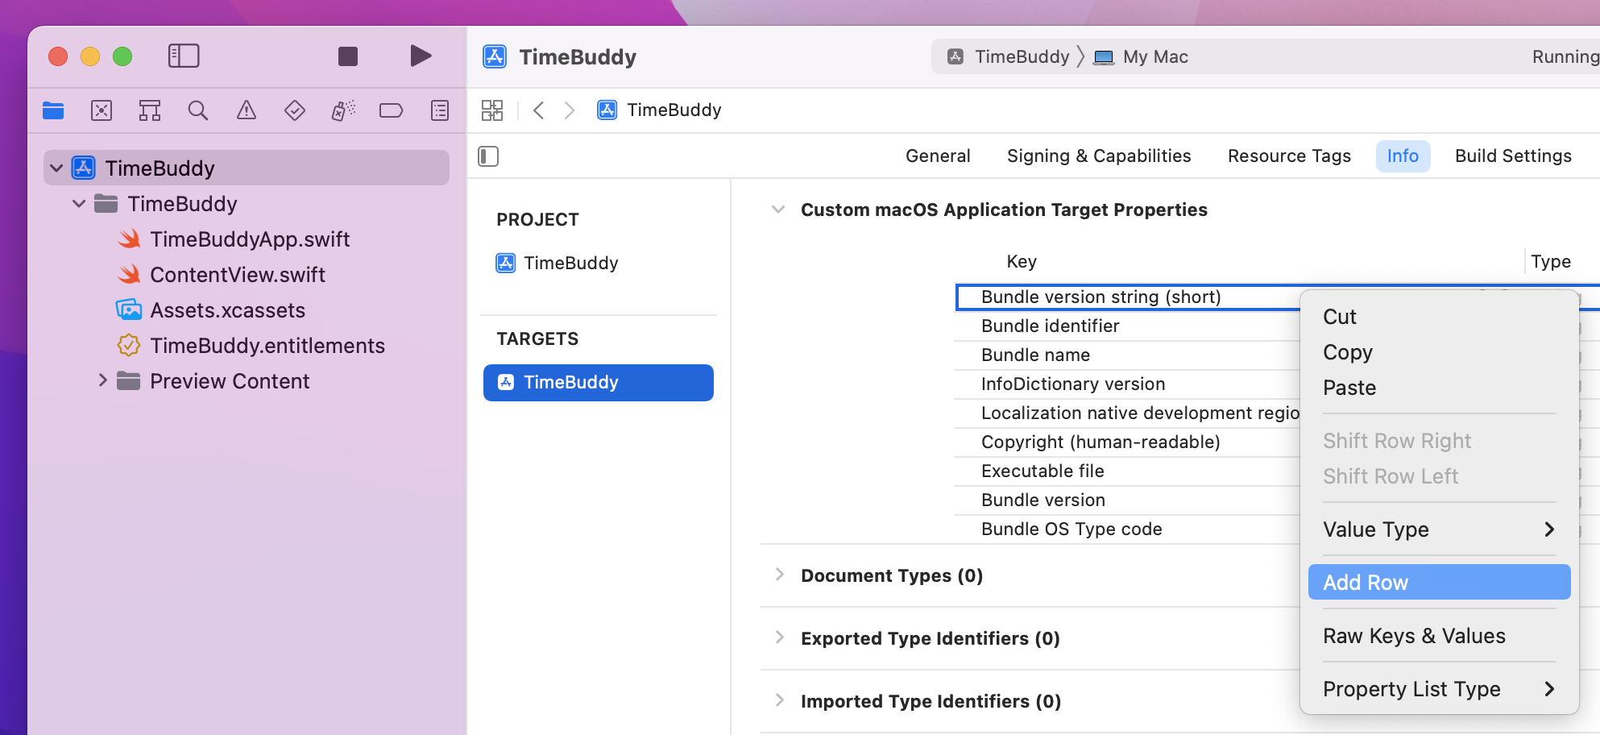
Task: Open the Symbol navigator
Action: pos(149,110)
